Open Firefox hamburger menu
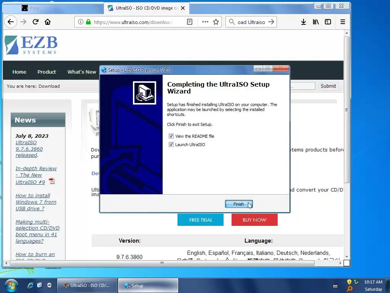The width and height of the screenshot is (390, 293). click(343, 22)
